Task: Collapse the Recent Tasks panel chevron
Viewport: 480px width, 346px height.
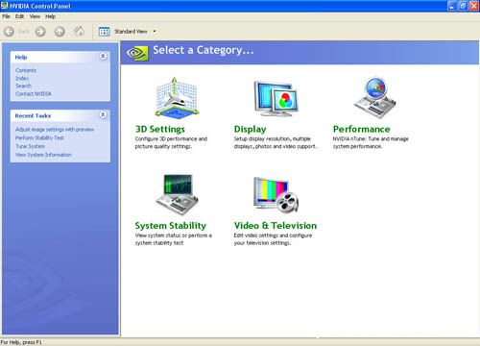Action: click(x=103, y=114)
